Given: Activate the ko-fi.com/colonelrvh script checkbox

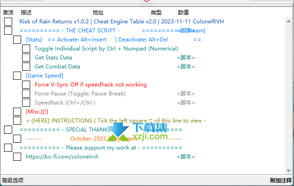Looking at the screenshot, I should click(17, 157).
